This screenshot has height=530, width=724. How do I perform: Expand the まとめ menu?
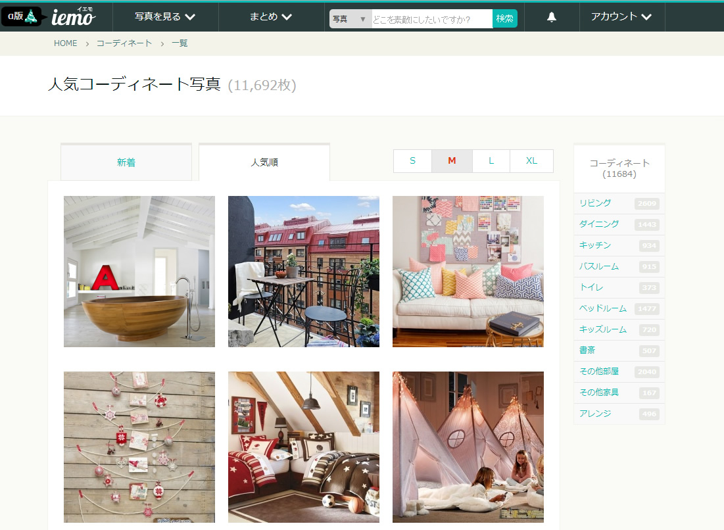(270, 16)
